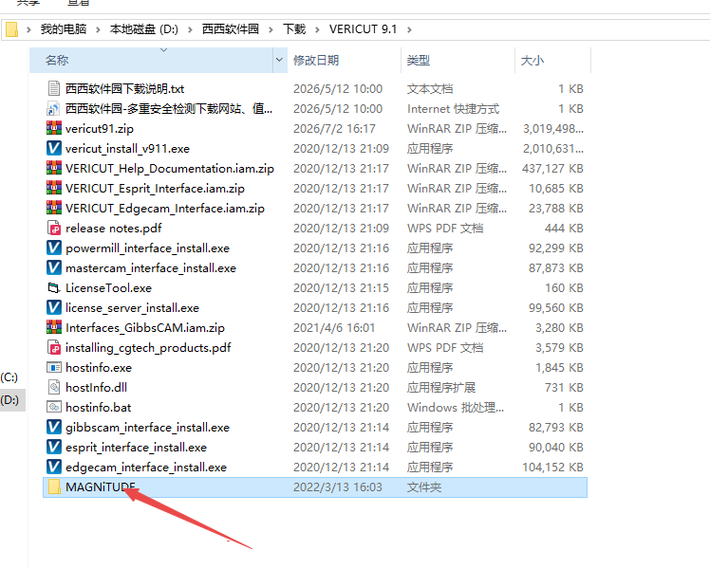The width and height of the screenshot is (710, 569).
Task: Select the file name Interfaces_GibbsCAM.iam.zip
Action: pos(145,328)
